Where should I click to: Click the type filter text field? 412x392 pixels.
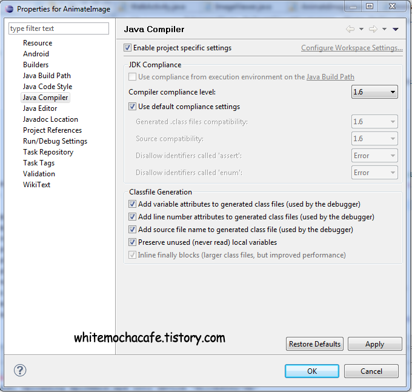(59, 28)
